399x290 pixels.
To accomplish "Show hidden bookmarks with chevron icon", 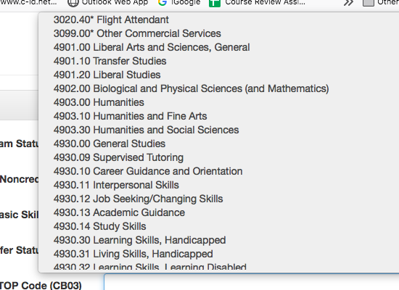I will (349, 3).
